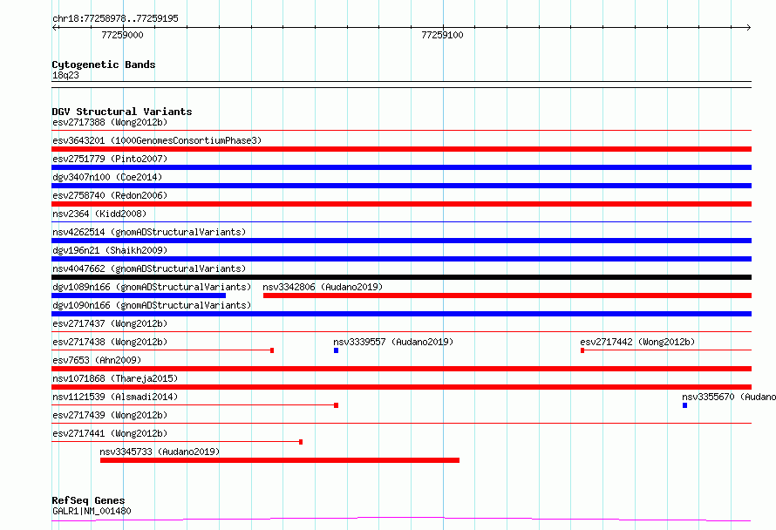This screenshot has width=776, height=530.
Task: Click the red start marker of esv2717442
Action: tap(582, 350)
